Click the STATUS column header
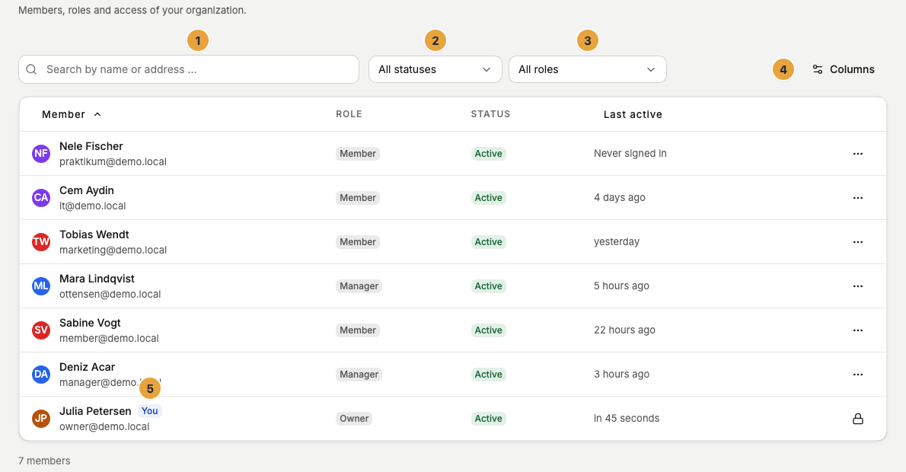The image size is (906, 472). point(490,114)
